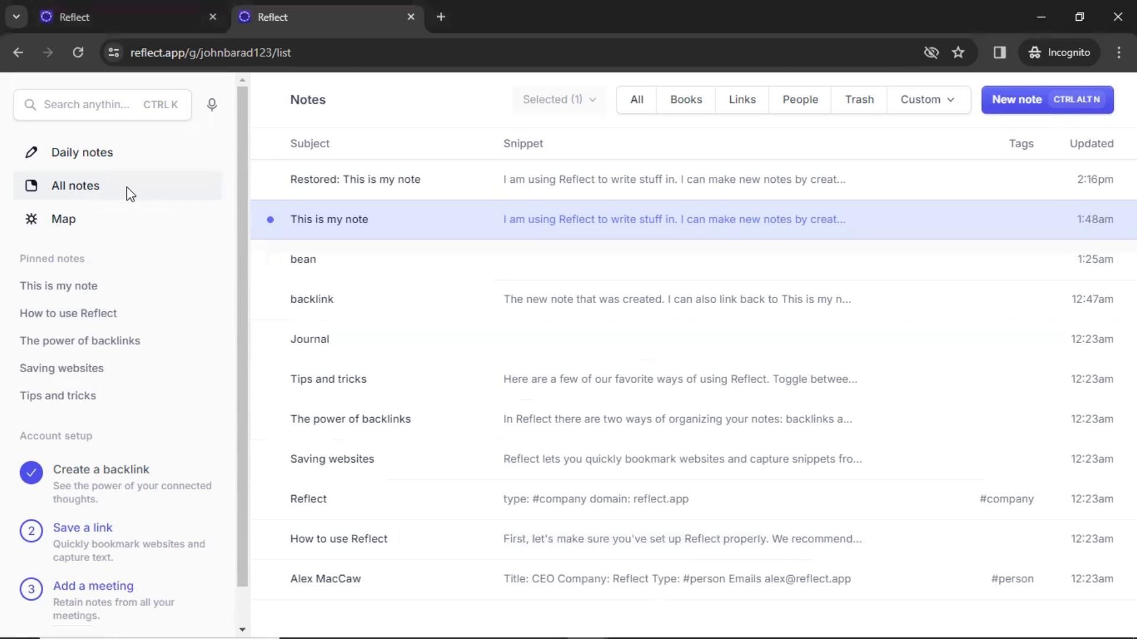This screenshot has height=639, width=1137.
Task: Open pinned note This is my note
Action: tap(59, 286)
